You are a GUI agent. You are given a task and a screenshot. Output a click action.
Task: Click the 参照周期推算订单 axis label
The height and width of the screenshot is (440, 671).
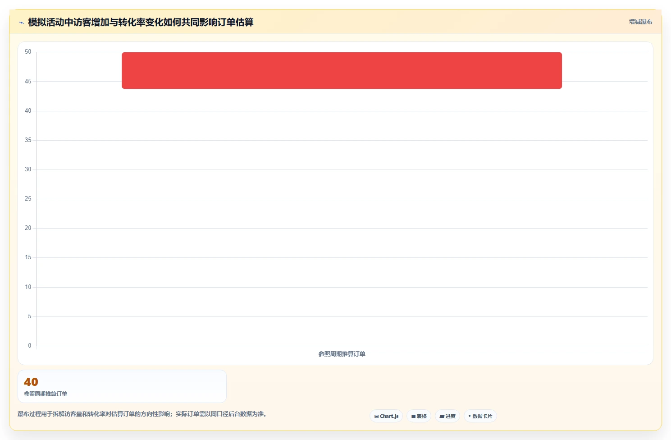click(x=342, y=354)
